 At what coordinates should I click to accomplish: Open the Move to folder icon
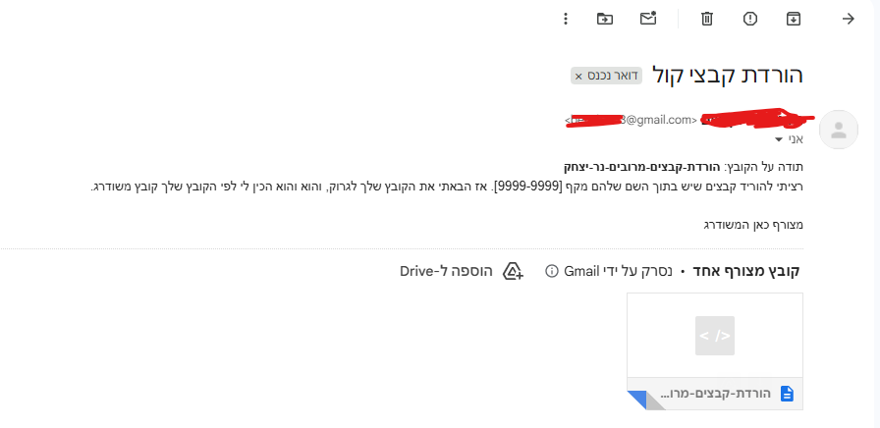pos(605,19)
